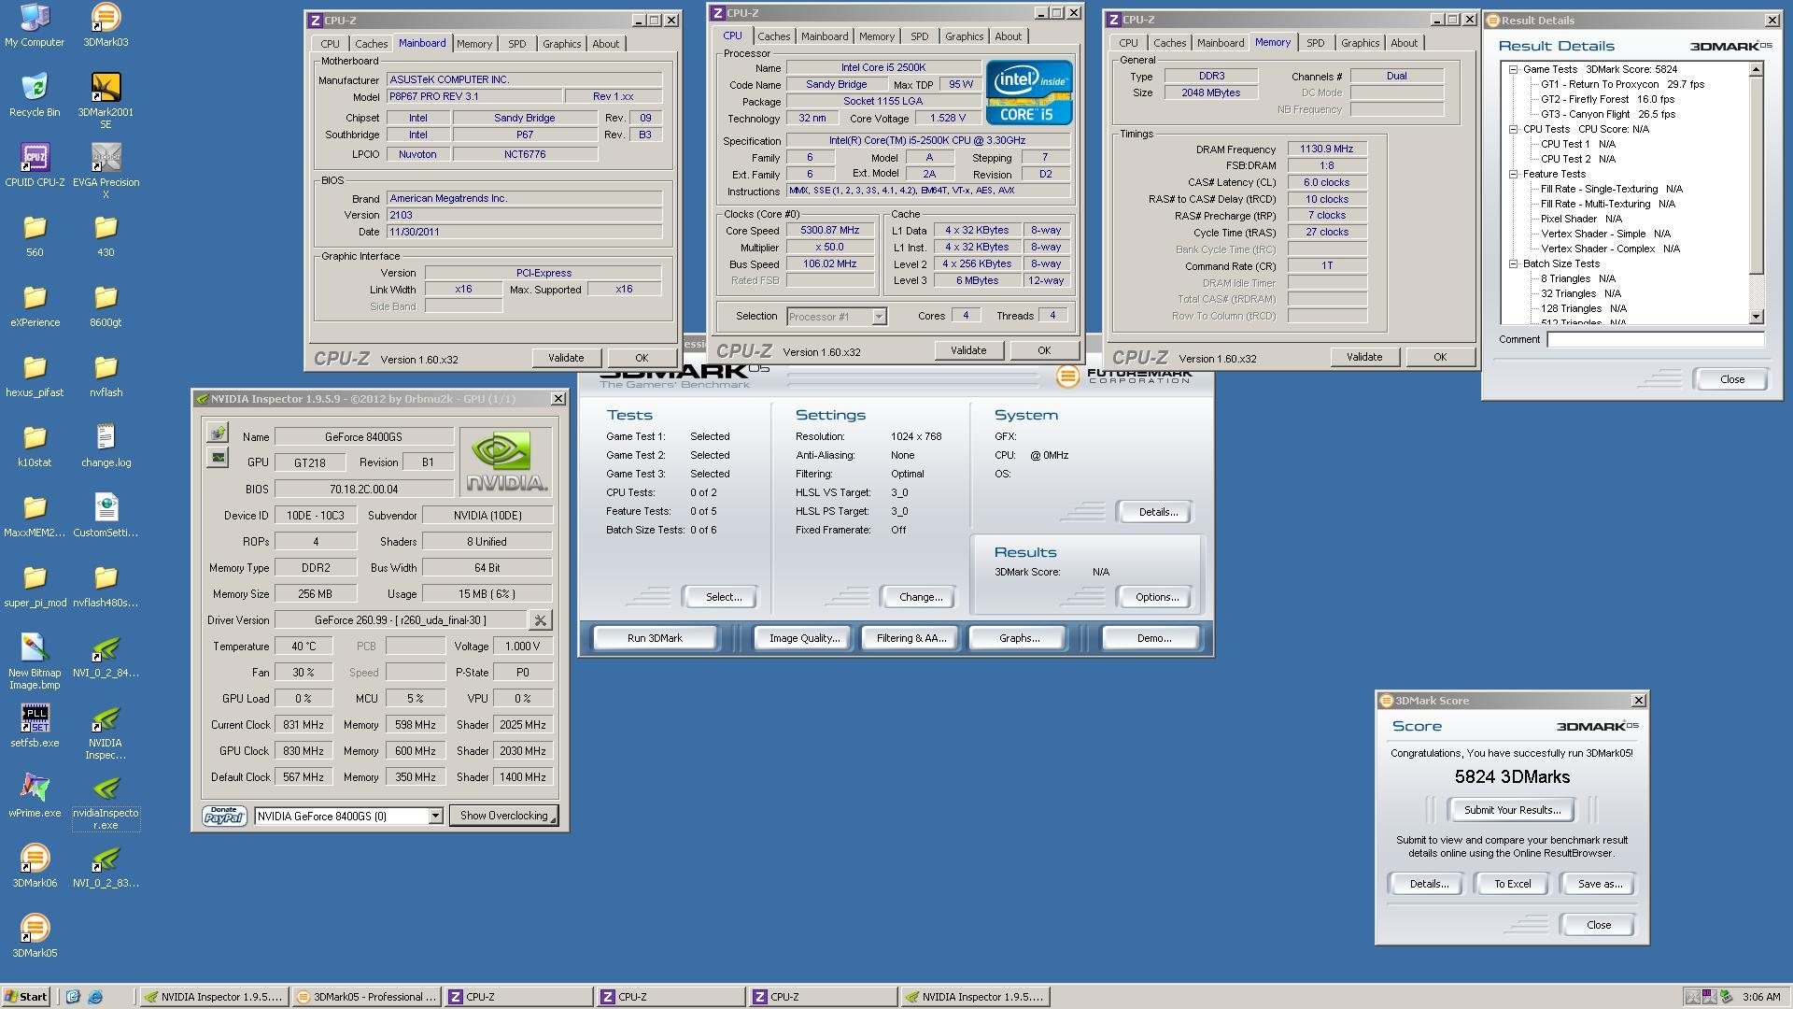Click Run 3DMark button

pyautogui.click(x=655, y=638)
